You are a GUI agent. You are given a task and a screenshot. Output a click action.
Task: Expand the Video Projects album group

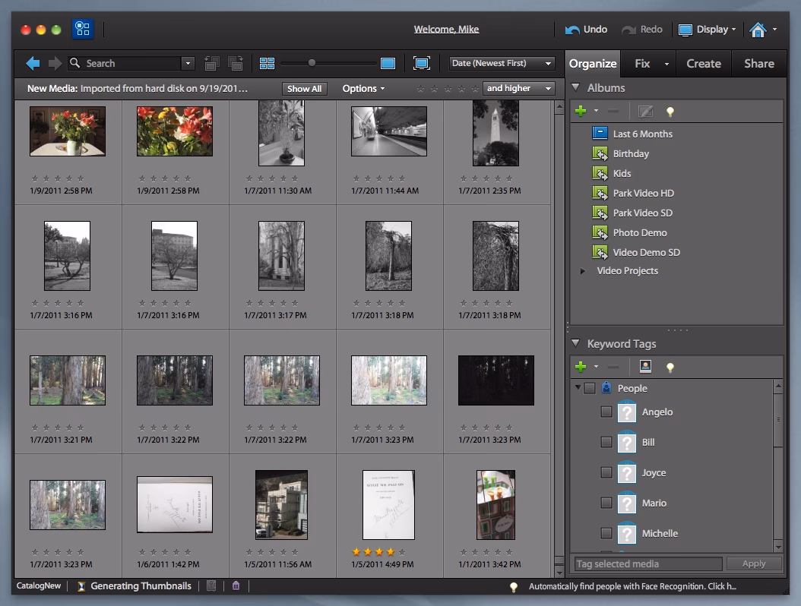(582, 270)
